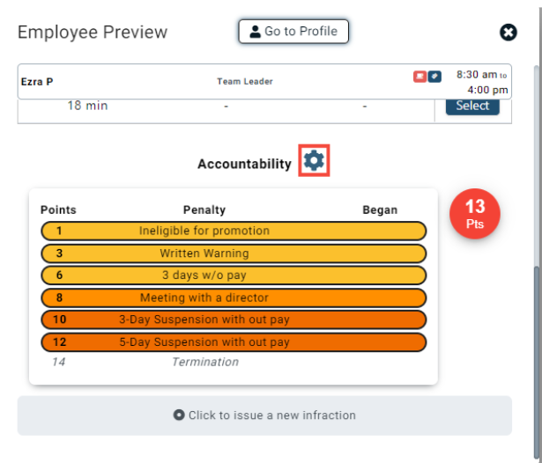Select the 3 days w/o pay penalty
Image resolution: width=542 pixels, height=463 pixels.
(234, 276)
